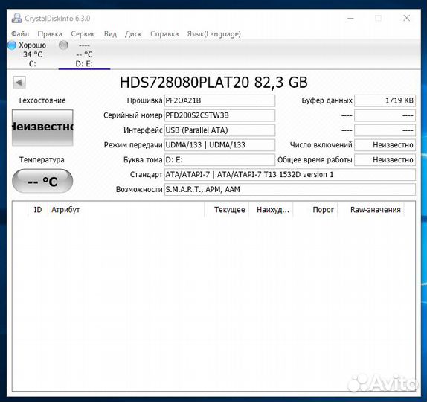The height and width of the screenshot is (402, 427).
Task: Click the Наихуд... column header
Action: pyautogui.click(x=271, y=210)
